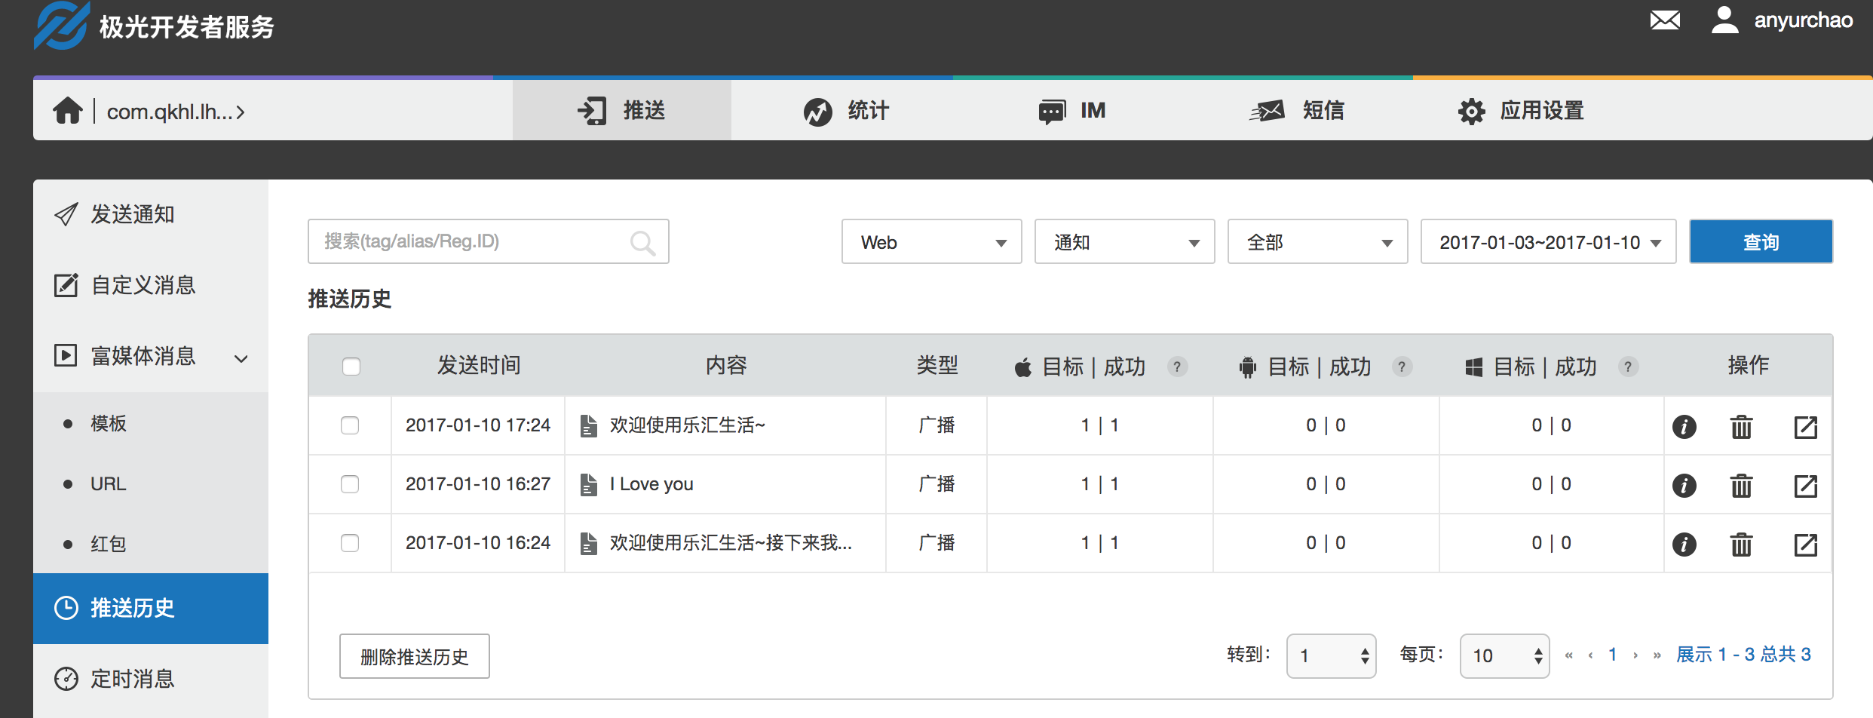Viewport: 1873px width, 718px height.
Task: Click the JPush logo icon
Action: point(61,25)
